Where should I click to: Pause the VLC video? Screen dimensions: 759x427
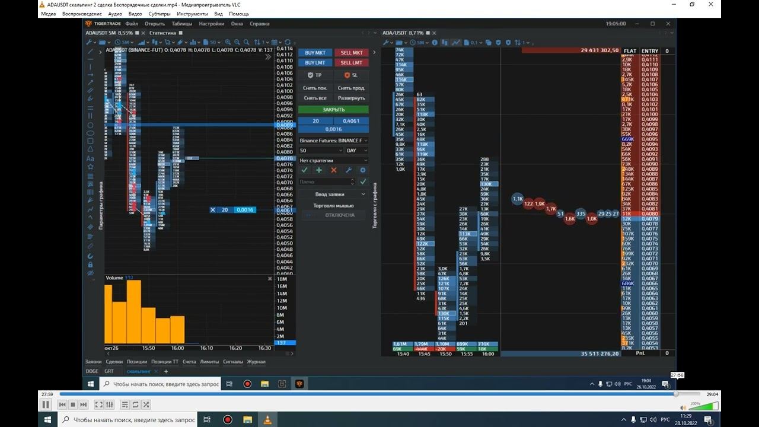46,404
